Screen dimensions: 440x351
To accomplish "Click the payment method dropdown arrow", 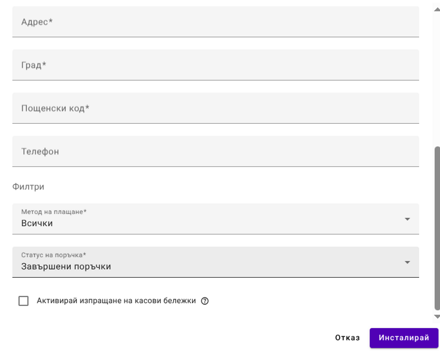I will (x=407, y=219).
